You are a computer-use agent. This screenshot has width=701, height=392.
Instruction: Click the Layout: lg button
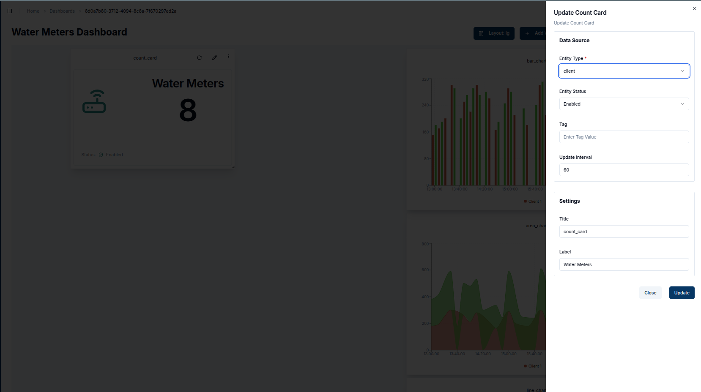494,33
